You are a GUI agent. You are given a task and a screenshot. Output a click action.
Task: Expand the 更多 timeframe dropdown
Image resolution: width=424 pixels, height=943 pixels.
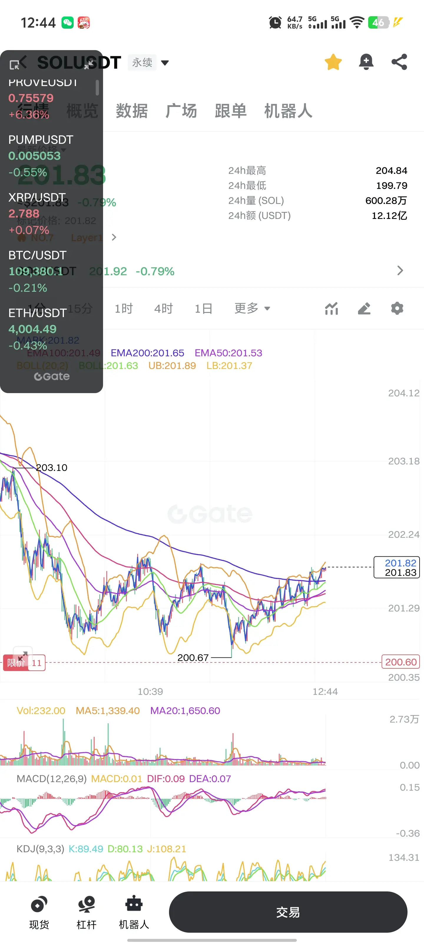click(252, 308)
